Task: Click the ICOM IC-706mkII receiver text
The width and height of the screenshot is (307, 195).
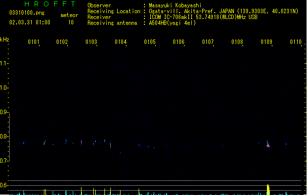Action: pyautogui.click(x=203, y=17)
